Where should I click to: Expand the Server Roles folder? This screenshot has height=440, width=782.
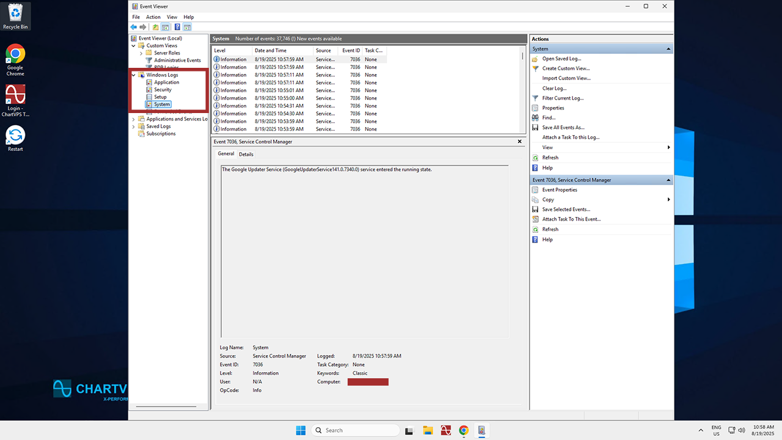click(141, 53)
